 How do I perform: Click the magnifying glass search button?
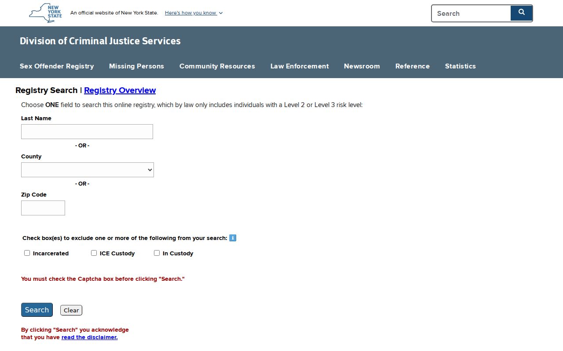521,13
